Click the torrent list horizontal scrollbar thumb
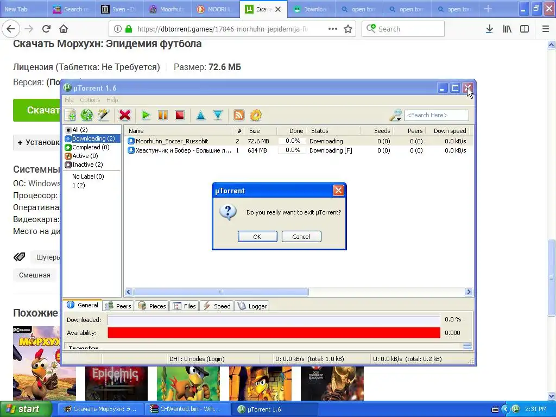556x417 pixels. pyautogui.click(x=222, y=292)
